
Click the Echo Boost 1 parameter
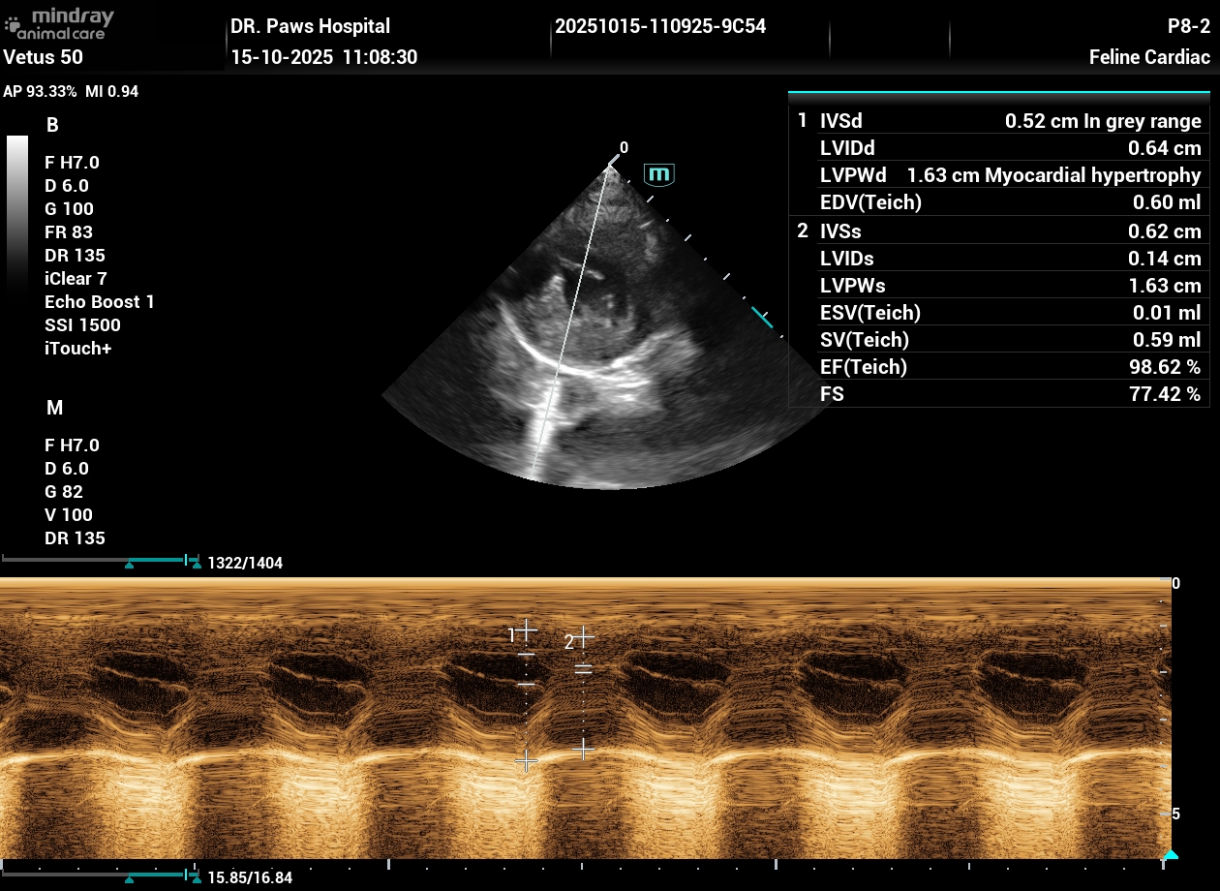pos(100,302)
